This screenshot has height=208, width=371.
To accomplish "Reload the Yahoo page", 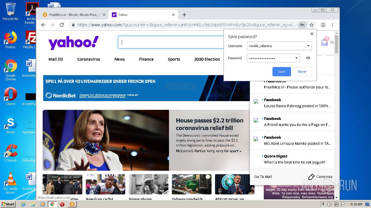I will coord(62,25).
